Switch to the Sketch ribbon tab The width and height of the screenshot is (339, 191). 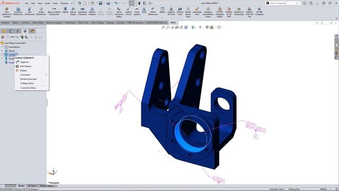coord(15,22)
